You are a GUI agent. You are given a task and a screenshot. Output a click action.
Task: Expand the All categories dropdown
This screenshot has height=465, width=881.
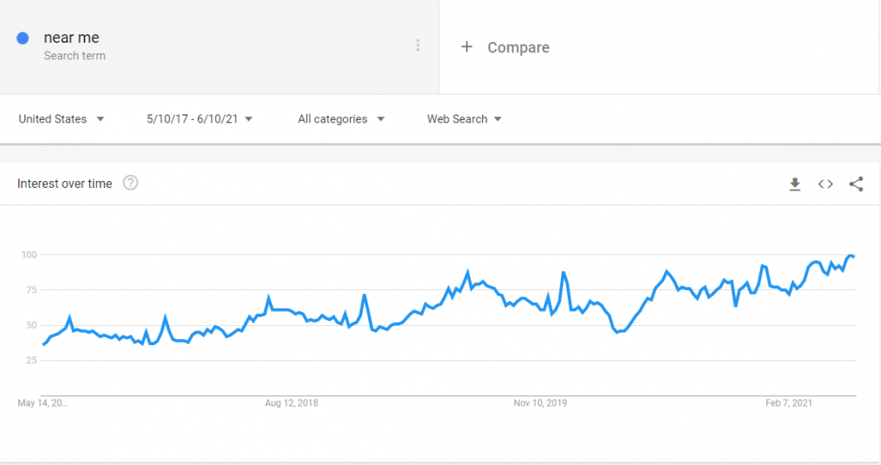(x=341, y=119)
